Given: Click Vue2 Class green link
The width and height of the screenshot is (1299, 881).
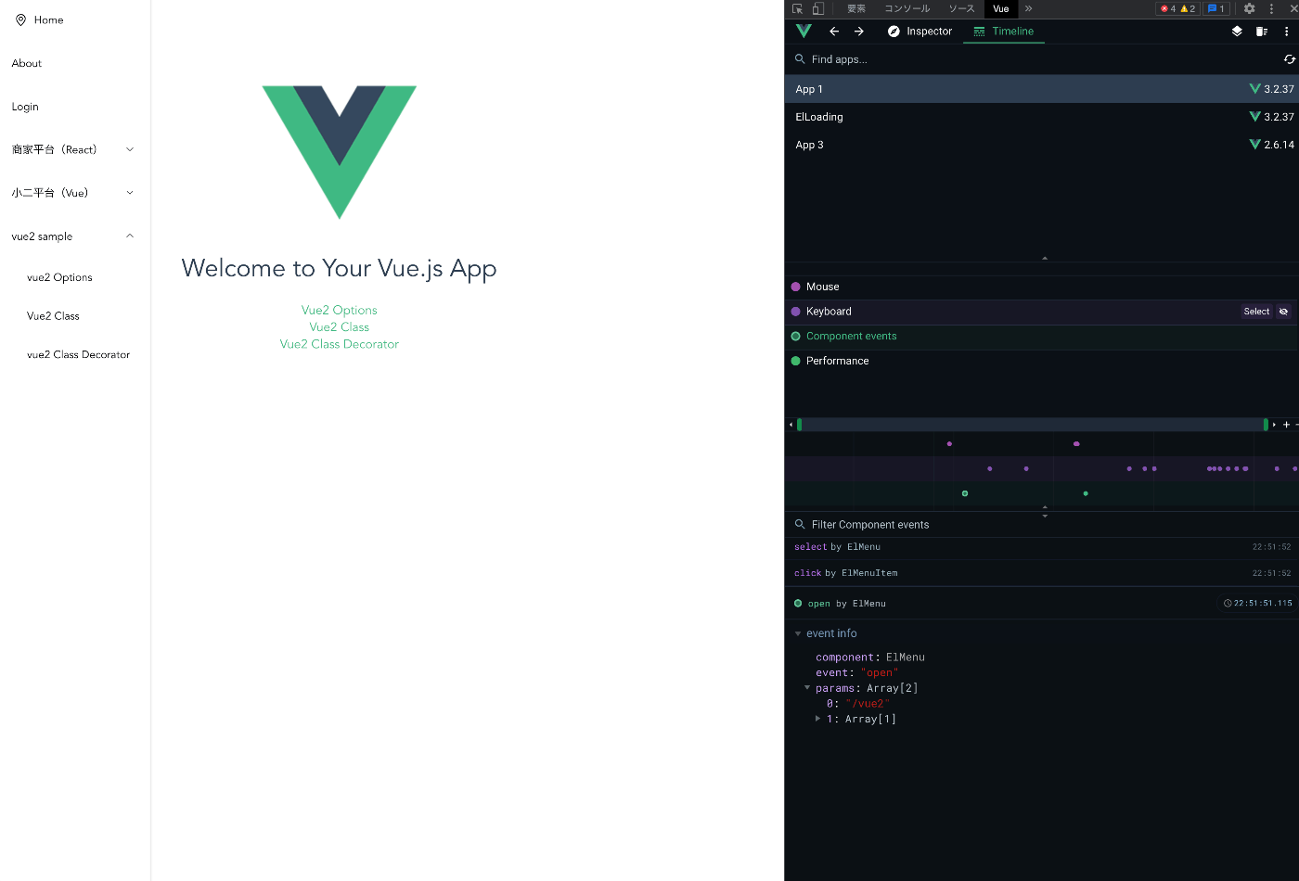Looking at the screenshot, I should click(x=340, y=326).
